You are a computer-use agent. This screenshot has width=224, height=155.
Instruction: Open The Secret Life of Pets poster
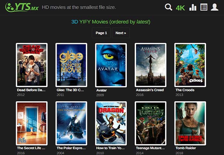pyautogui.click(x=32, y=123)
